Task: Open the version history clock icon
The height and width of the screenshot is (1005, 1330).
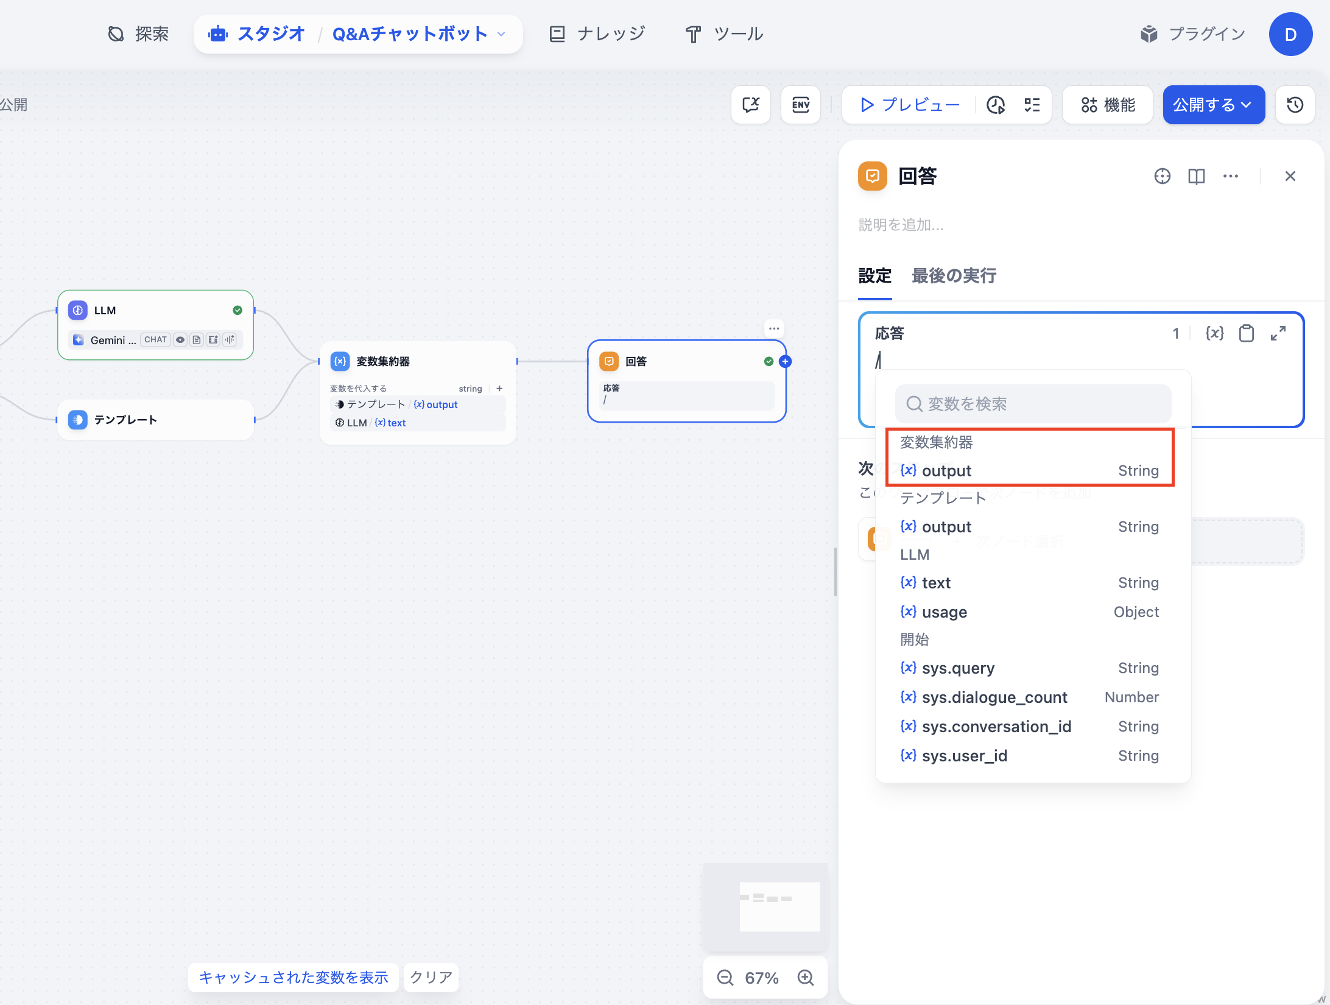Action: pos(1295,105)
